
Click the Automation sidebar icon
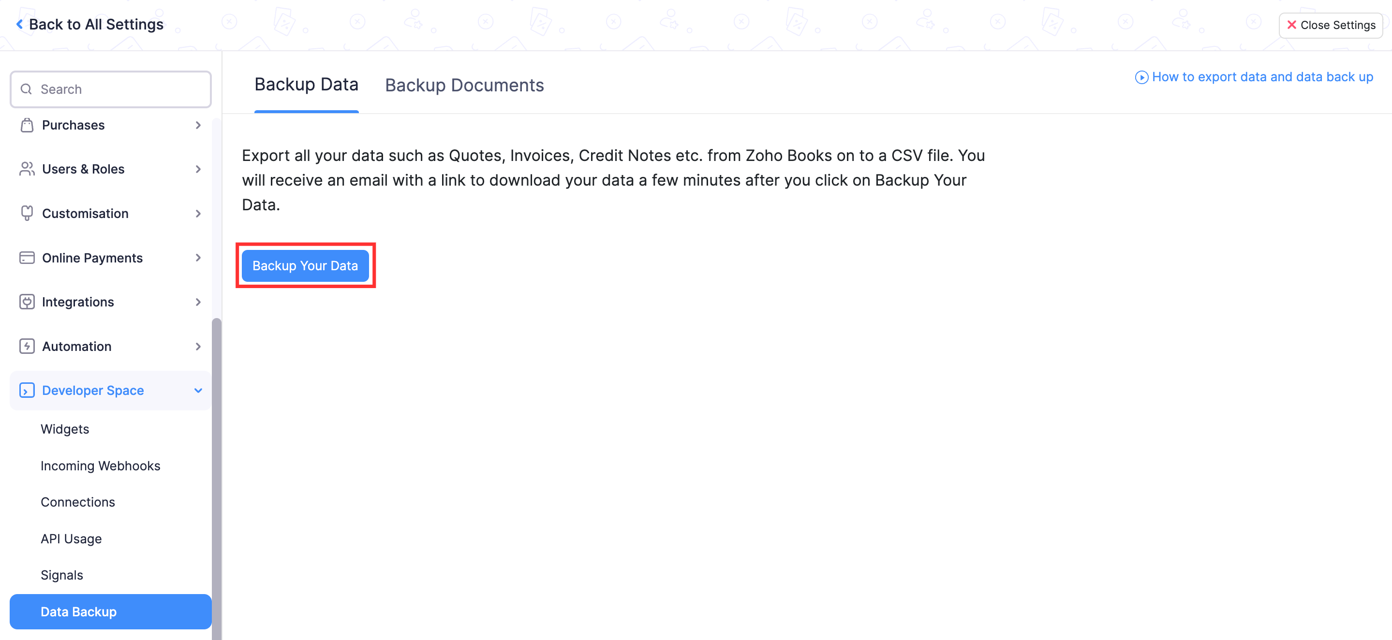27,345
